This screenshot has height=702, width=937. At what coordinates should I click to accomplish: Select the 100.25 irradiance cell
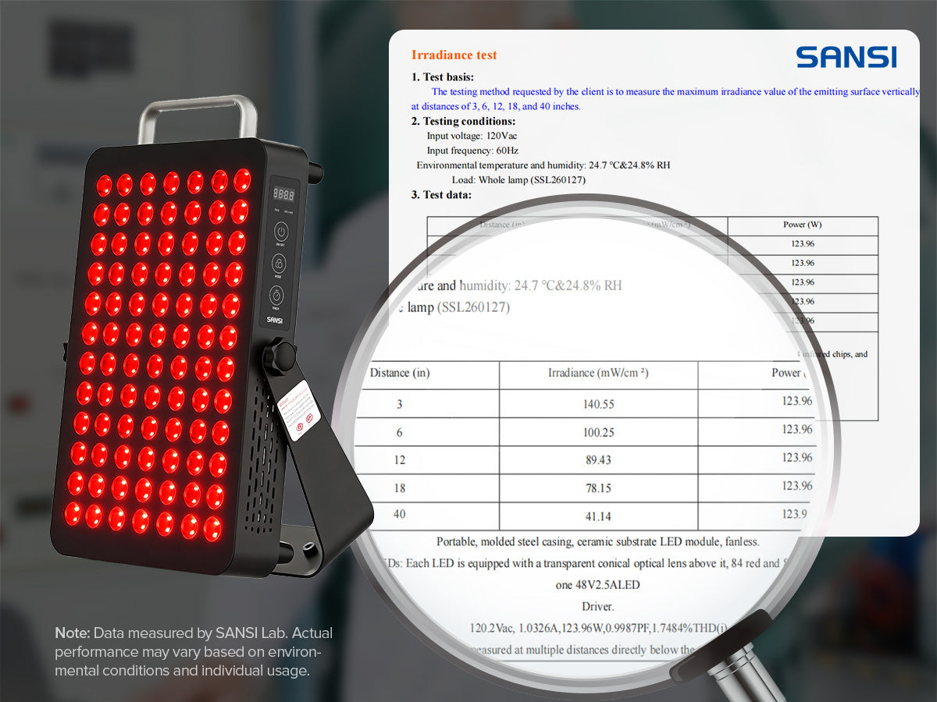[x=598, y=432]
